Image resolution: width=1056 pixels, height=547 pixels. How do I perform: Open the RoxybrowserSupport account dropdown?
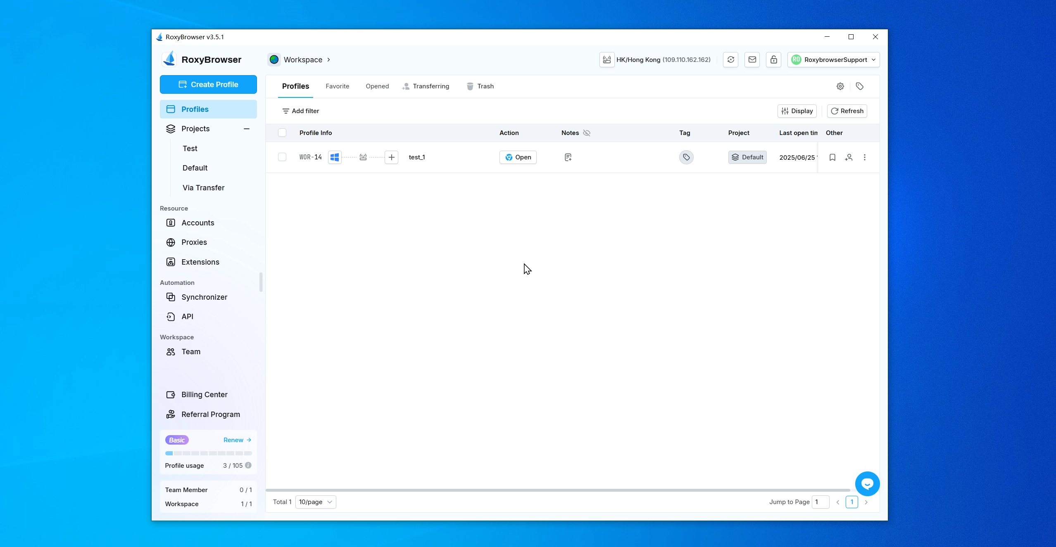coord(834,59)
